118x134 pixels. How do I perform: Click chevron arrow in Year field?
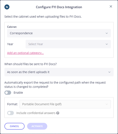point(106,44)
